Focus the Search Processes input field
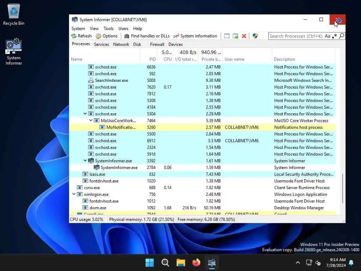This screenshot has width=361, height=271. [x=296, y=36]
